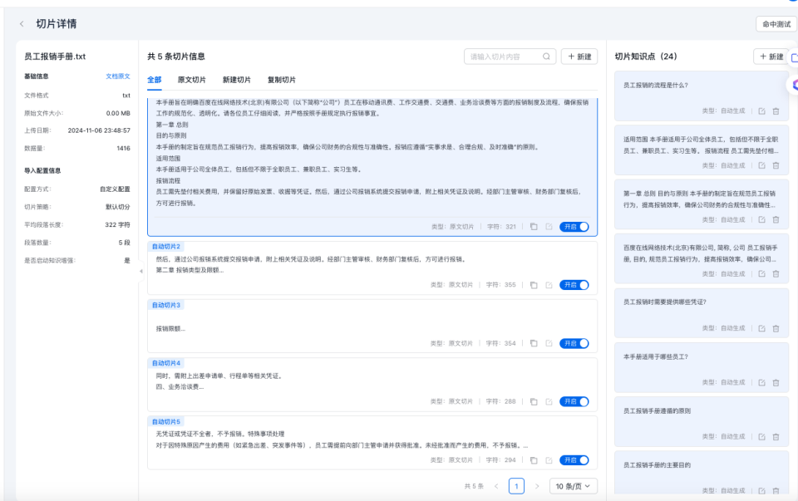Copy 自动切片2 using its copy icon
Image resolution: width=798 pixels, height=501 pixels.
pos(534,285)
